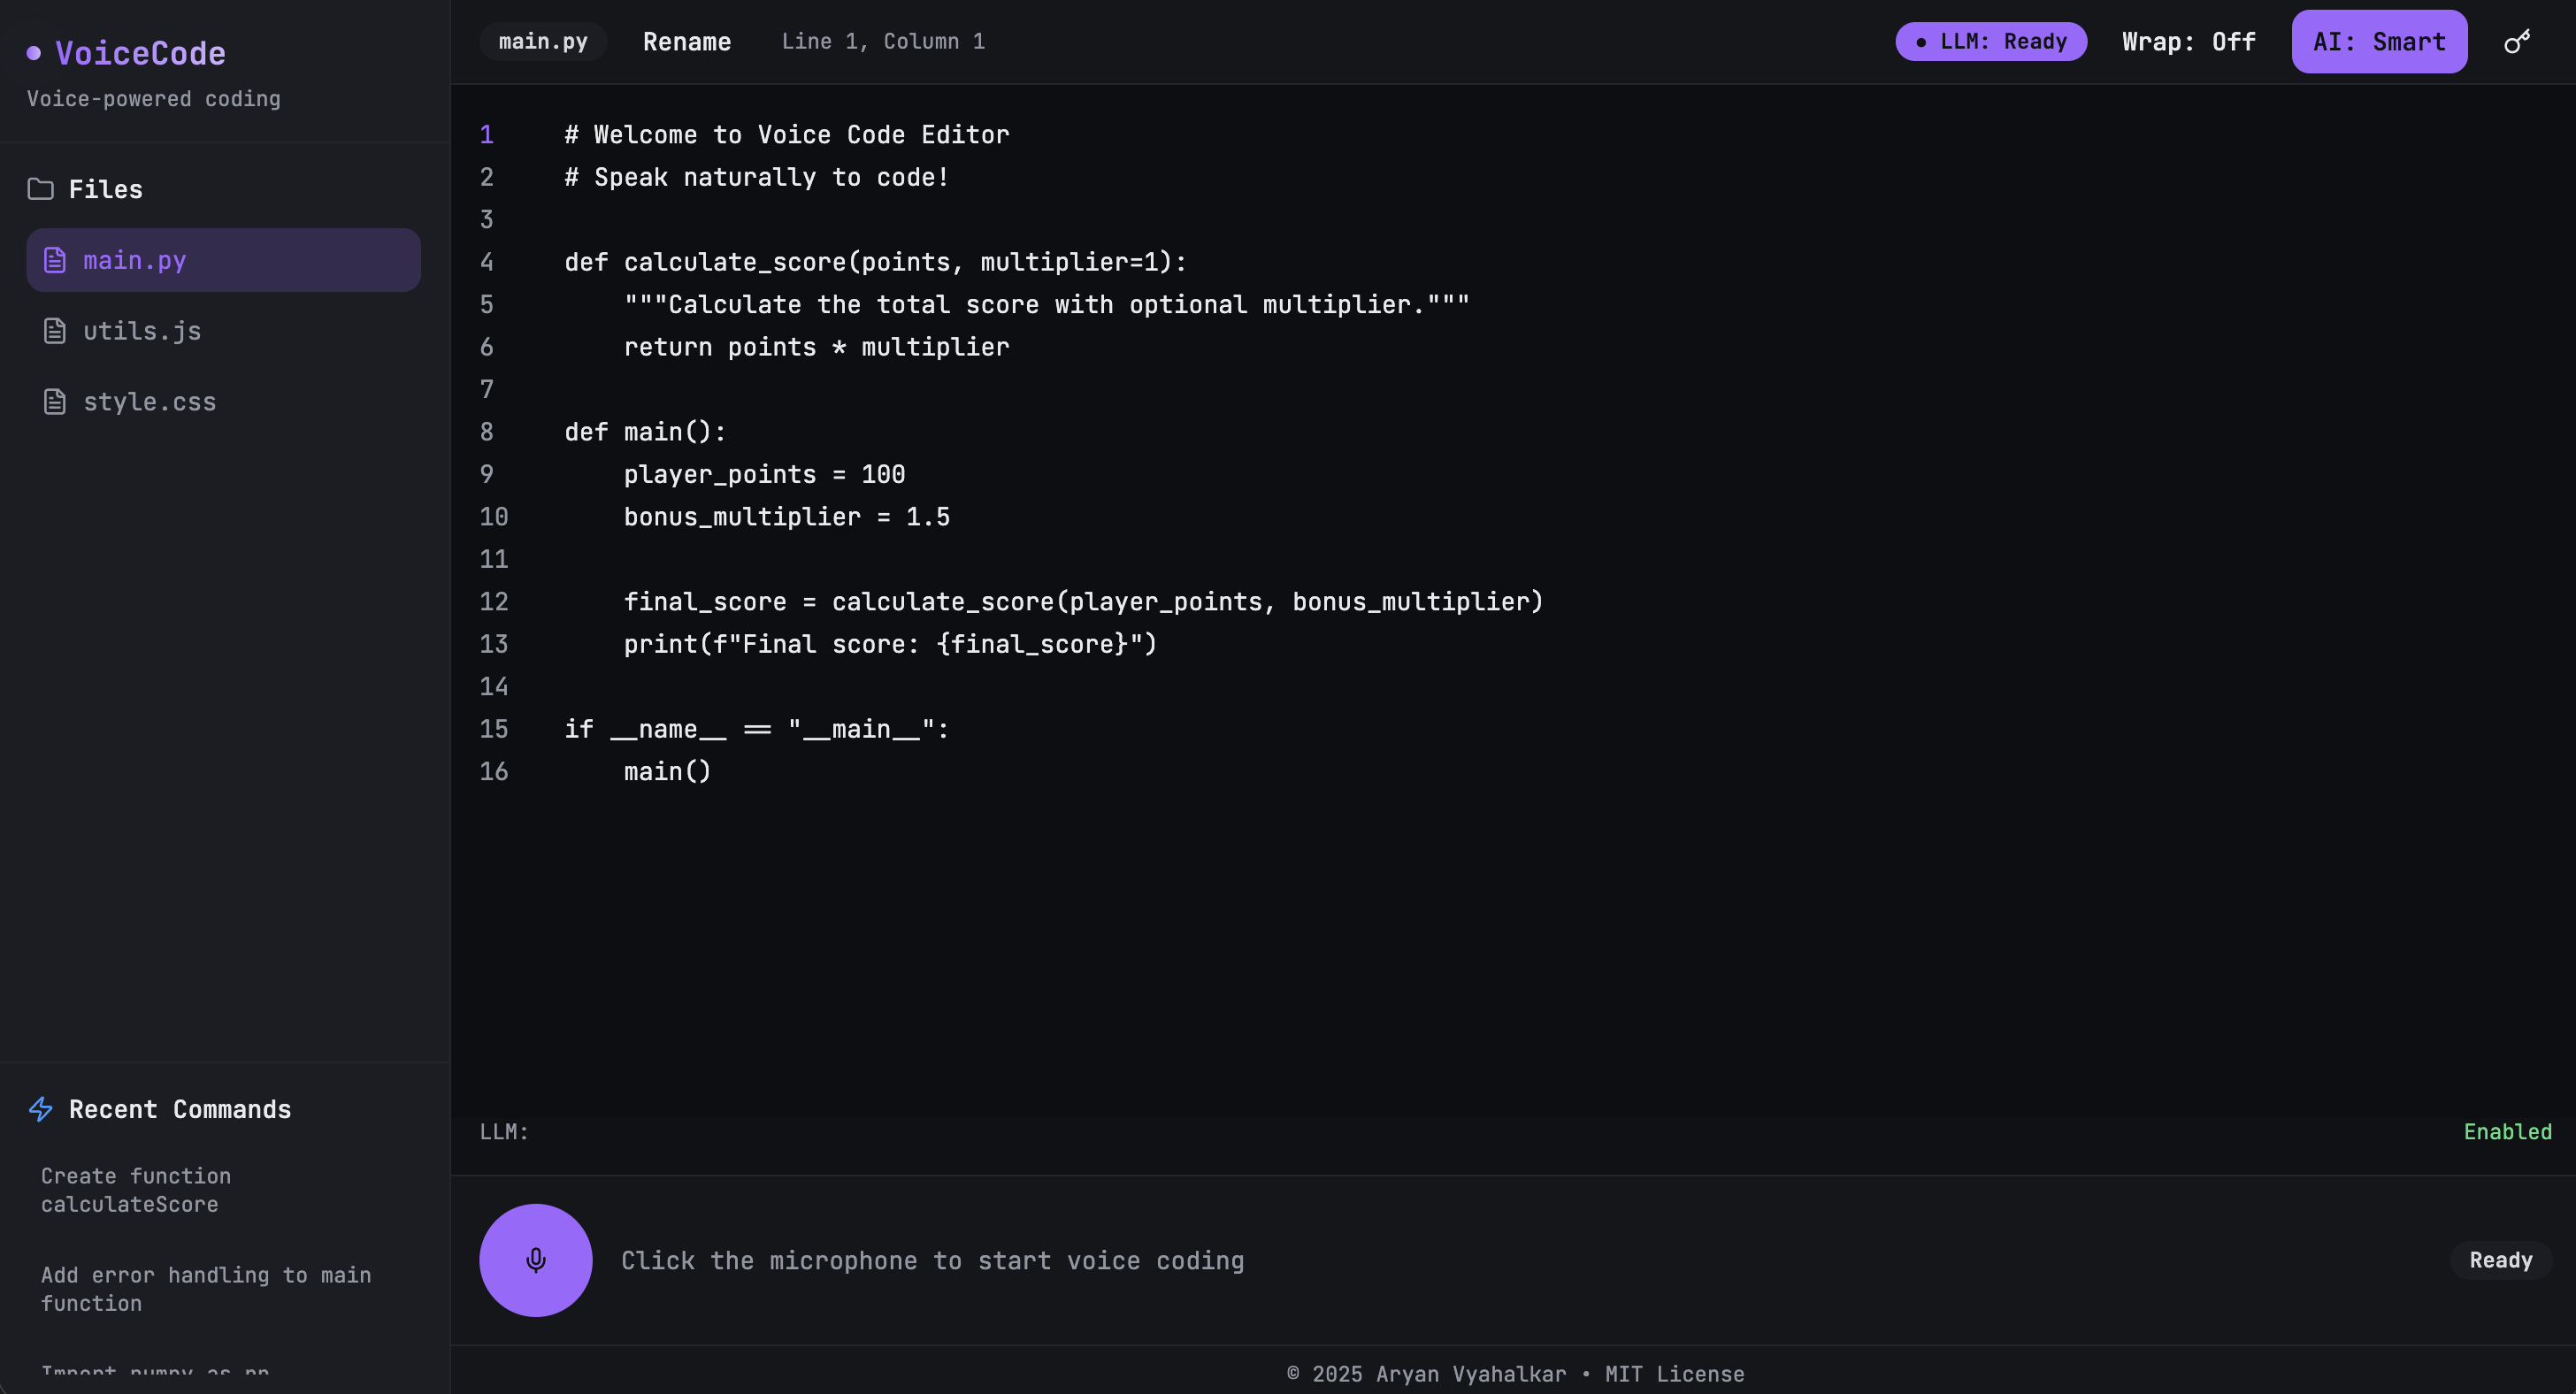This screenshot has width=2576, height=1394.
Task: Rerun 'Create function calculateScore' recent command
Action: 135,1190
